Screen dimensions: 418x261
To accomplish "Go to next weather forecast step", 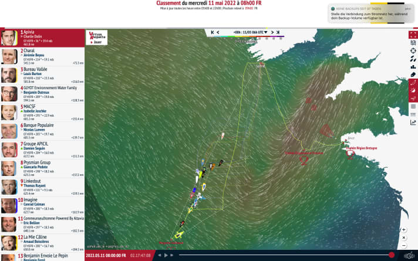I will coord(272,32).
